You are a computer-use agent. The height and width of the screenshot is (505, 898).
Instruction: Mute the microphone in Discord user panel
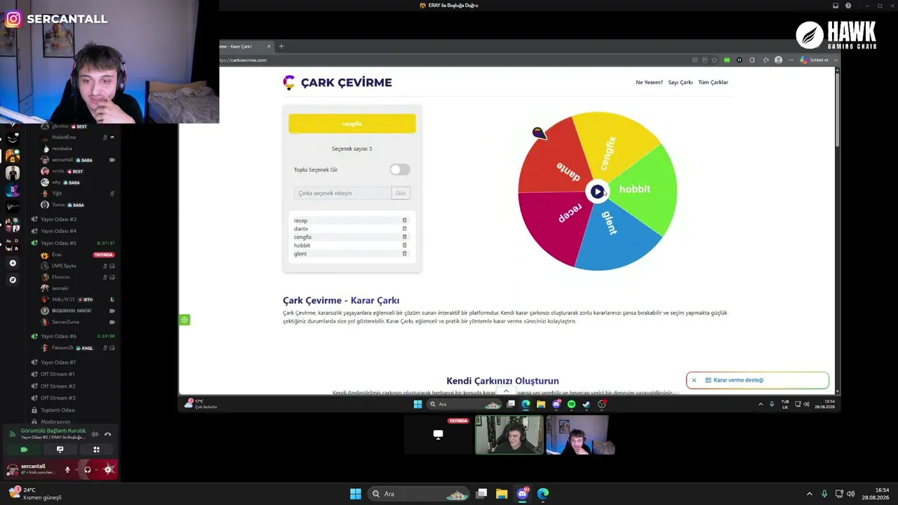click(67, 469)
